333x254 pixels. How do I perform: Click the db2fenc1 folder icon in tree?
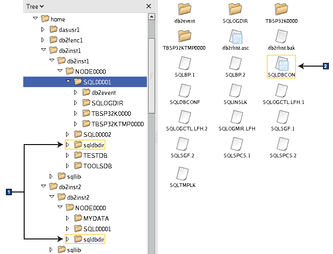click(x=53, y=40)
